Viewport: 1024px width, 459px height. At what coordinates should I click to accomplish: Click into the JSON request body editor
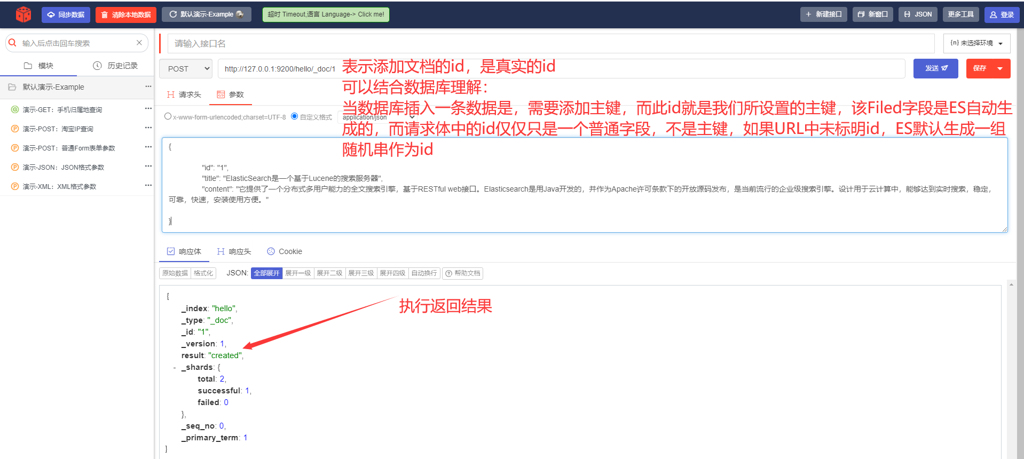tap(585, 185)
